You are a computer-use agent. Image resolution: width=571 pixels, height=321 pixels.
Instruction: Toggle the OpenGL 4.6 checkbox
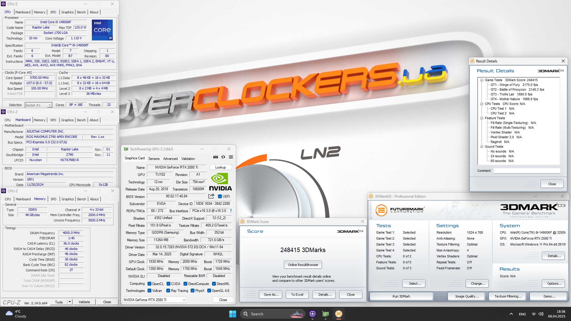click(x=209, y=291)
